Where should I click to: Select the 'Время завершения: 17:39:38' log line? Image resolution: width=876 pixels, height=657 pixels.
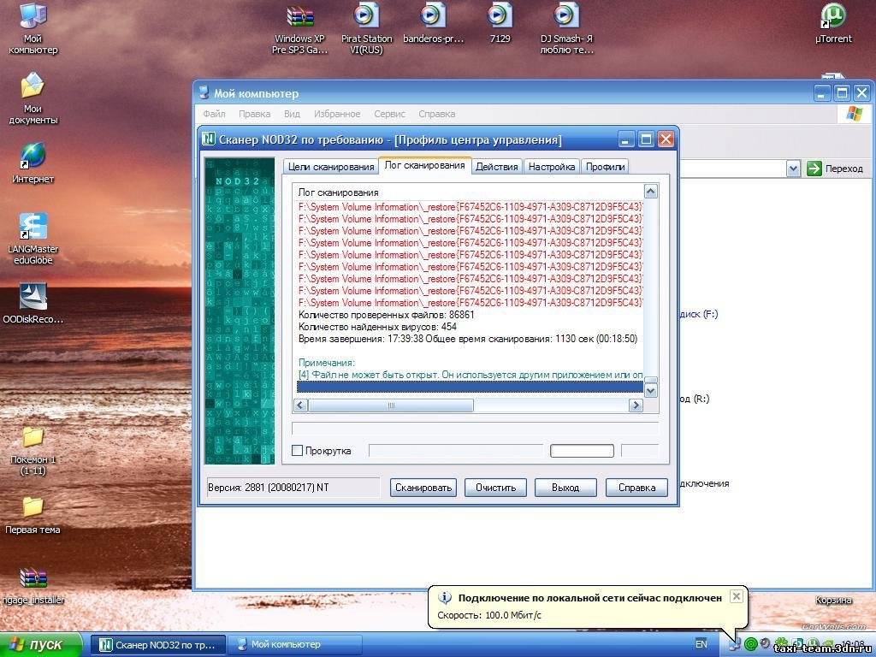click(x=468, y=339)
